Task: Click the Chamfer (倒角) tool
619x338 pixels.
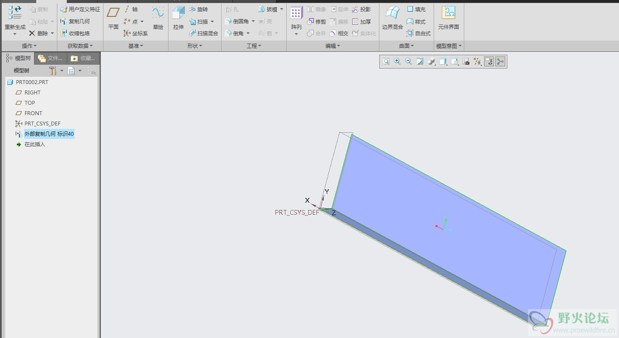Action: coord(234,33)
